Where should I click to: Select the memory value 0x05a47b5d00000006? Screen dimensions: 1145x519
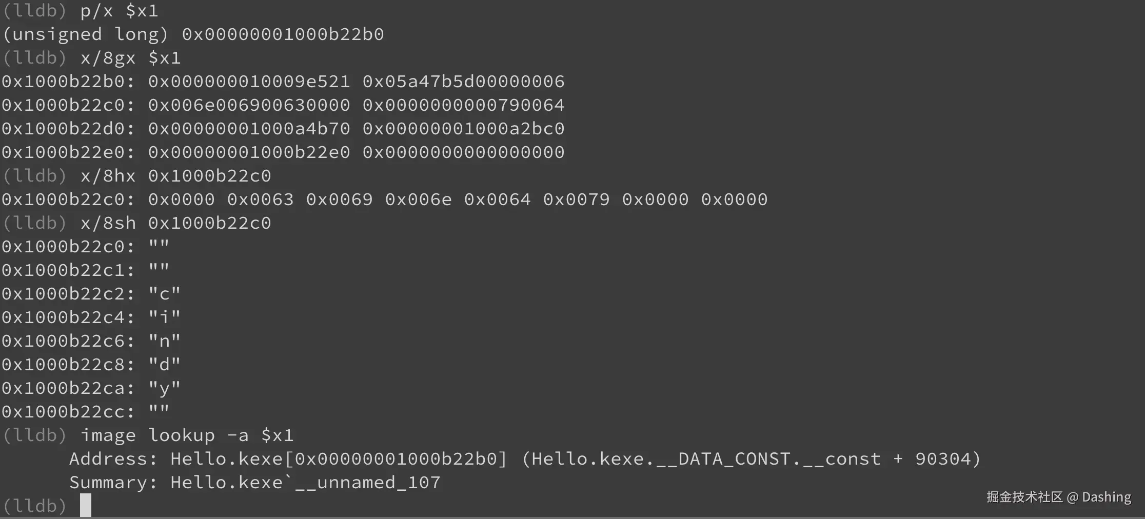(x=463, y=82)
